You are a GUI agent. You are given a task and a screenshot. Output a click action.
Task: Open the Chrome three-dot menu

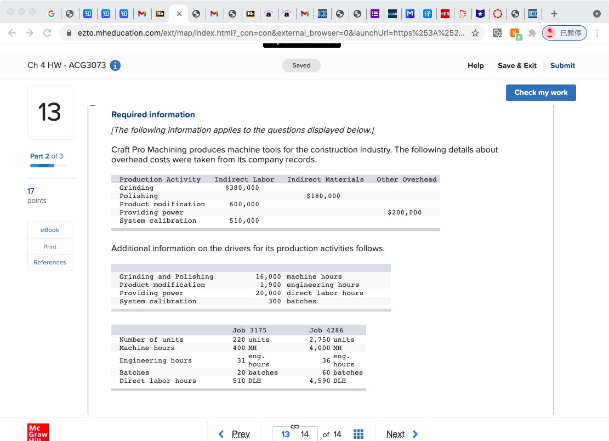click(x=597, y=33)
